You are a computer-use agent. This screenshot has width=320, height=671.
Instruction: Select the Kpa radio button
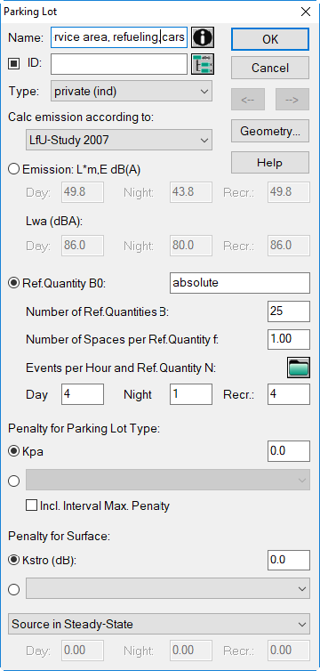pyautogui.click(x=14, y=451)
